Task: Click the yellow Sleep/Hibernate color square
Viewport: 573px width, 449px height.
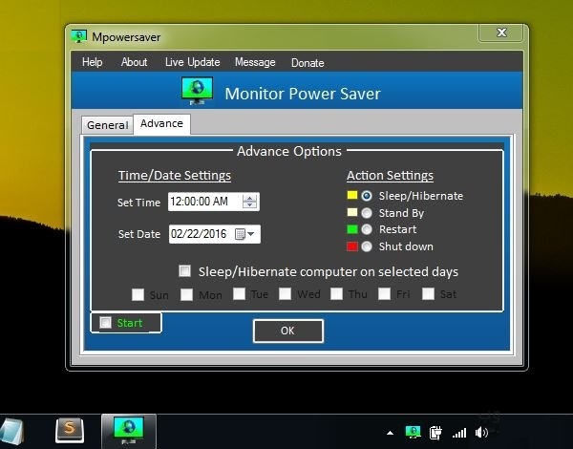Action: tap(351, 196)
